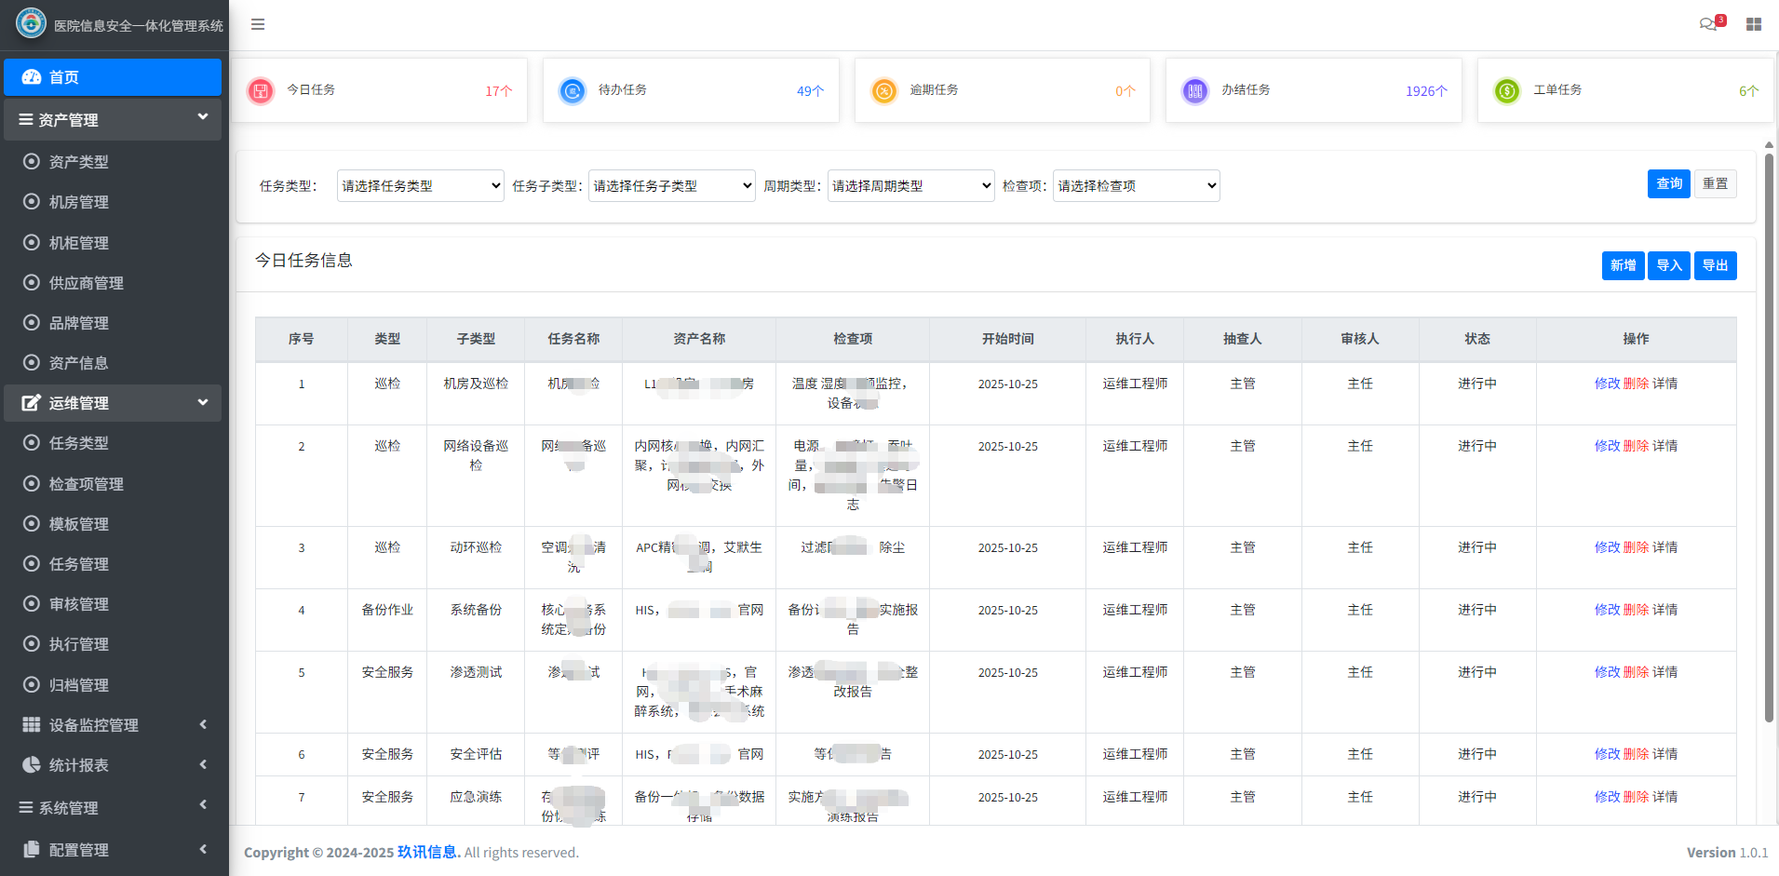Click the orange Overdue Tasks (逾期任务) icon
This screenshot has height=876, width=1779.
(884, 91)
